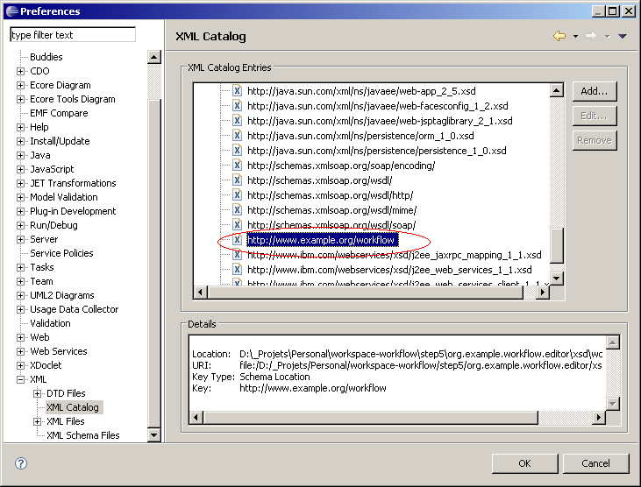Screen dimensions: 641x487
Task: Select XML Schema Files preference page
Action: coord(82,435)
